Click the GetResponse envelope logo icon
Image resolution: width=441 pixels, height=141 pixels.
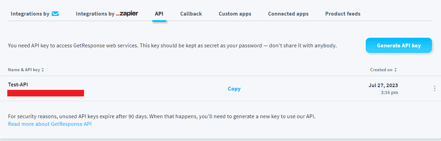(55, 14)
